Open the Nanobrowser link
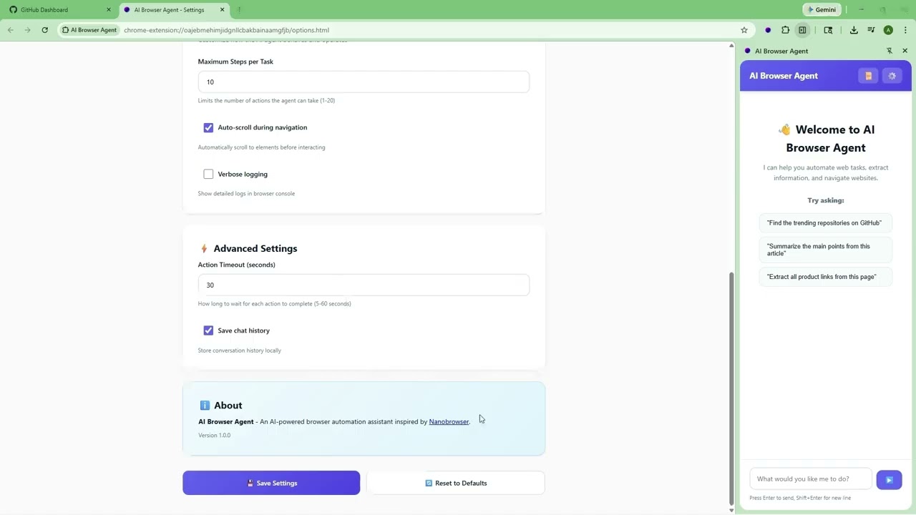The height and width of the screenshot is (515, 916). pyautogui.click(x=449, y=422)
